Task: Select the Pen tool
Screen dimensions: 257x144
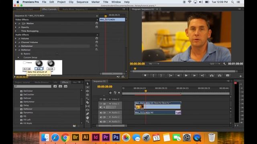Action: click(x=88, y=114)
